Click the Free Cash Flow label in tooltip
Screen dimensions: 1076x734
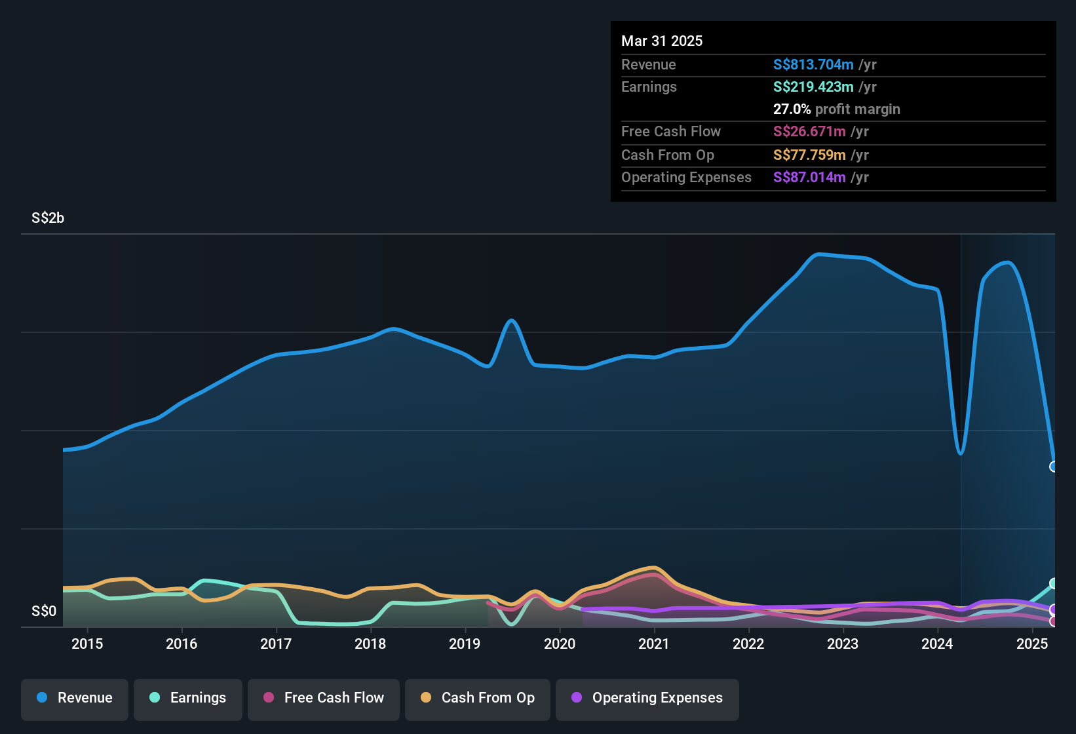671,131
